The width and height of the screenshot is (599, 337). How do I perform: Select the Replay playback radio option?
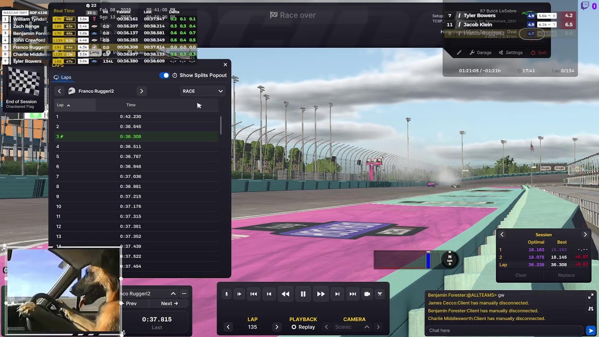coord(303,327)
